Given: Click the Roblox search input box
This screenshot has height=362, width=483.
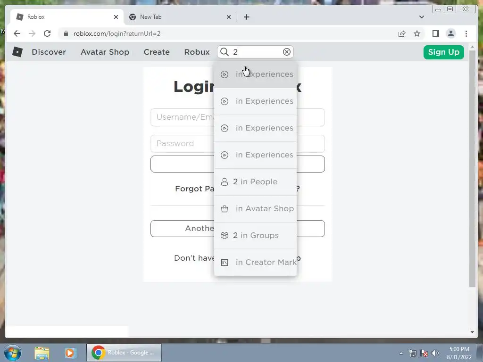Looking at the screenshot, I should pyautogui.click(x=255, y=52).
